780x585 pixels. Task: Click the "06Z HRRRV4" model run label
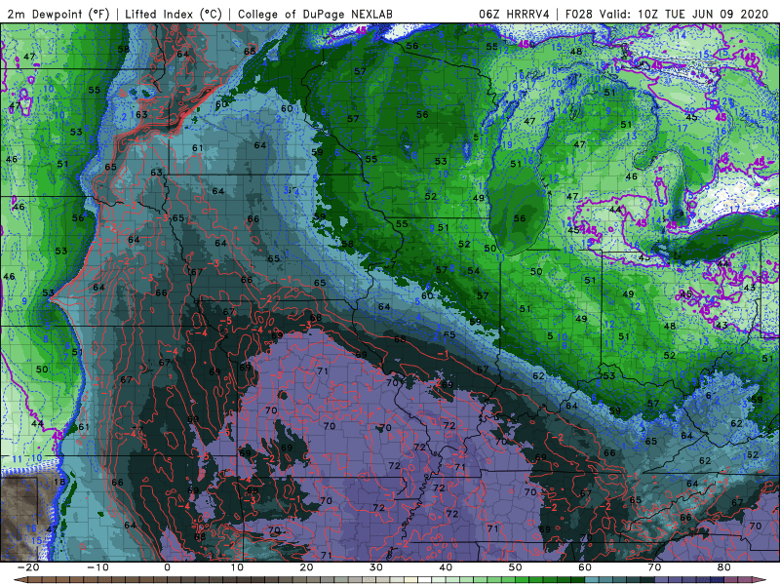click(x=514, y=14)
